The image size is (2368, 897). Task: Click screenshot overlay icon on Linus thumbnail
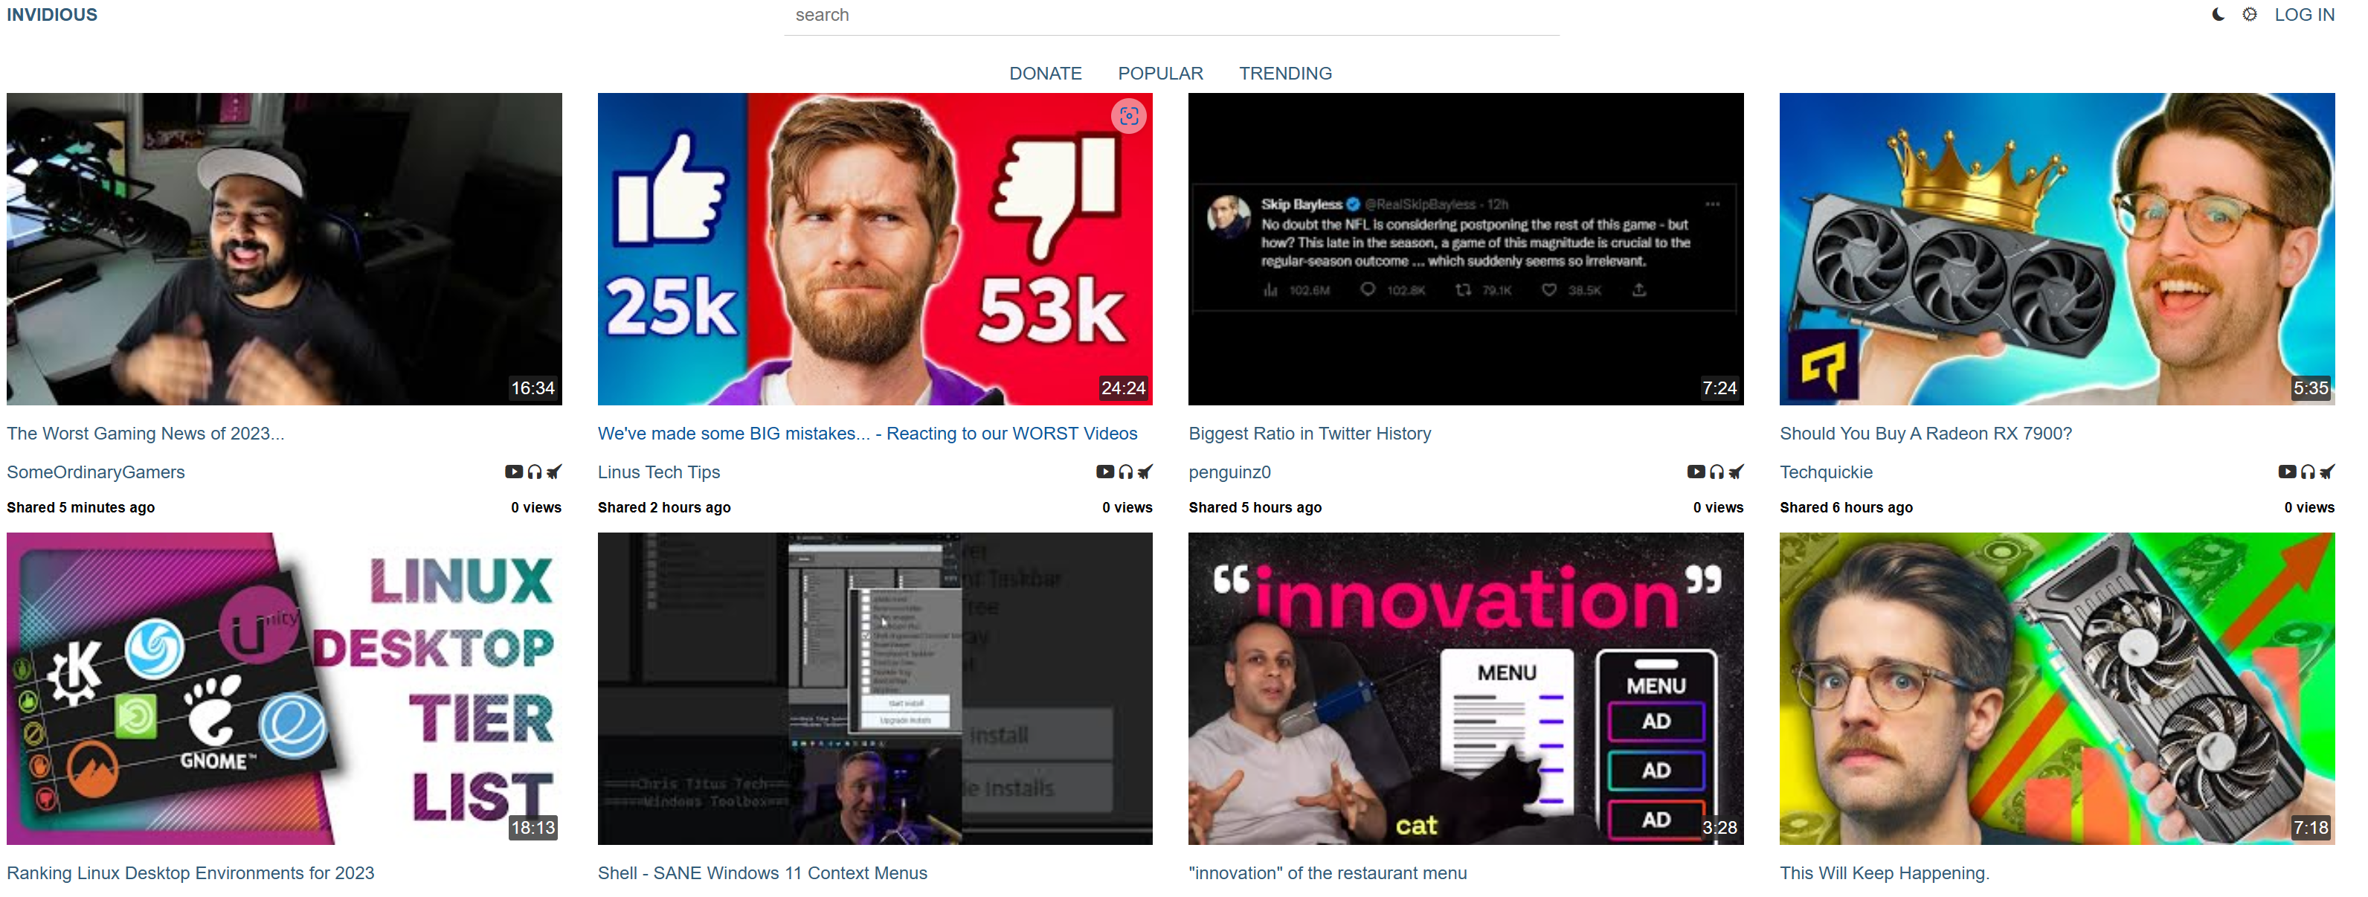point(1129,116)
